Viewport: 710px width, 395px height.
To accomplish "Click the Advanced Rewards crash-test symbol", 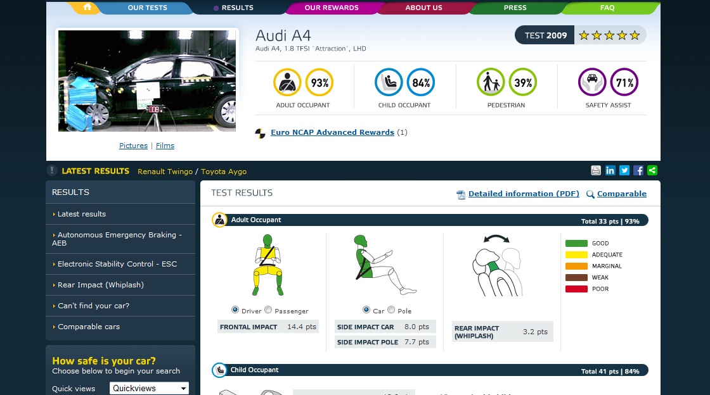I will 261,133.
